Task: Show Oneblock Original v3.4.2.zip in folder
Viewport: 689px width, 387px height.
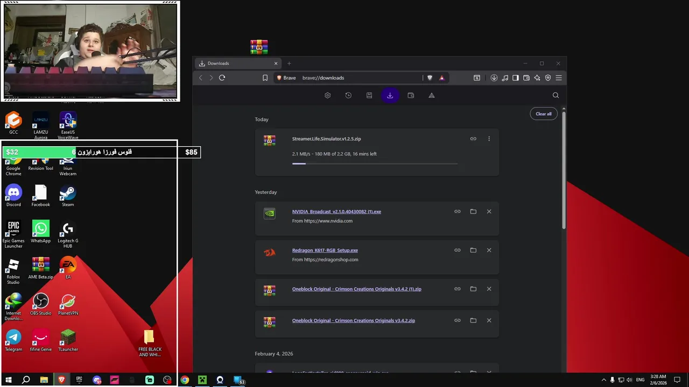Action: 473,320
